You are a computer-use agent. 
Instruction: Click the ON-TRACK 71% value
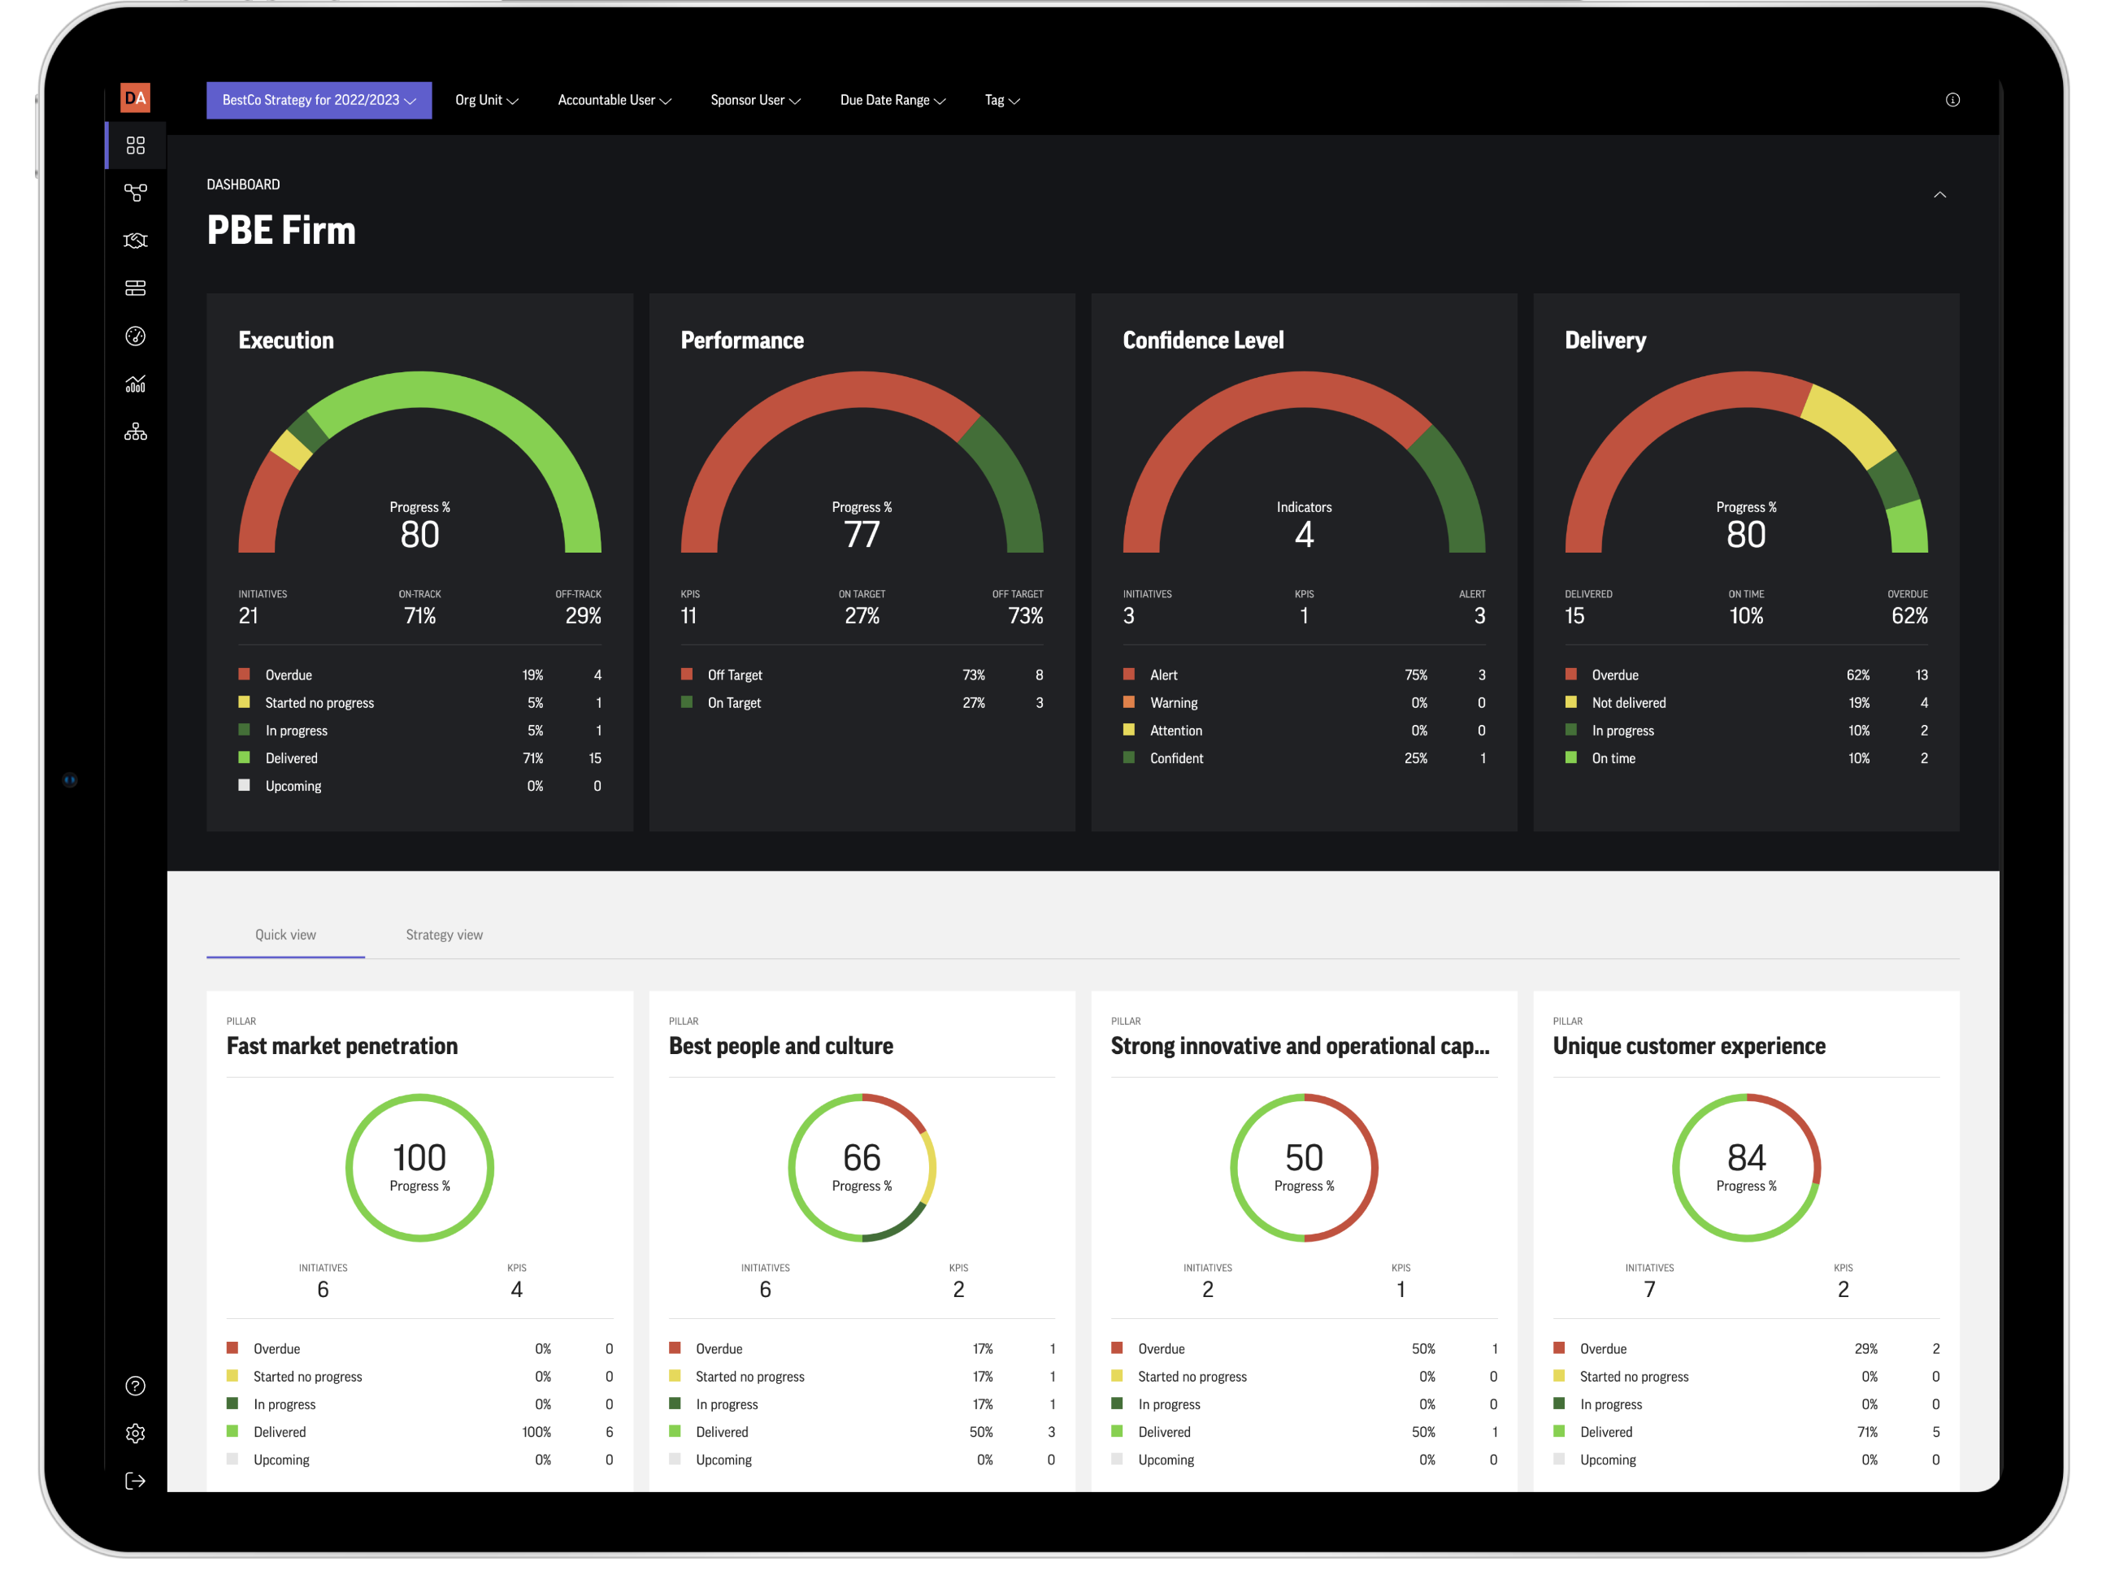click(x=419, y=616)
